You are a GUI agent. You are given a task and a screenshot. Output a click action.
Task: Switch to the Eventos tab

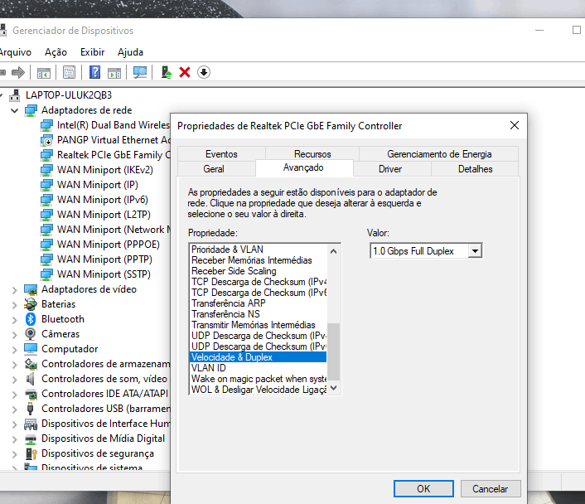tap(221, 154)
